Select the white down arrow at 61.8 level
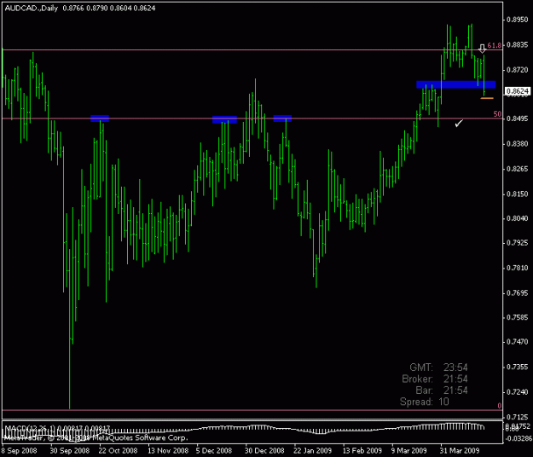Image resolution: width=533 pixels, height=457 pixels. click(x=482, y=49)
